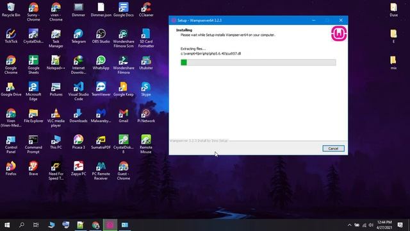410x231 pixels.
Task: Select the Visual Studio Code icon
Action: (x=78, y=91)
